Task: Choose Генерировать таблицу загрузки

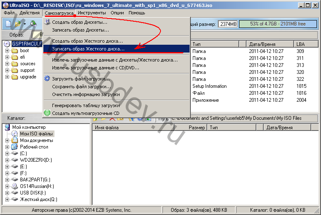Action: coord(116,105)
